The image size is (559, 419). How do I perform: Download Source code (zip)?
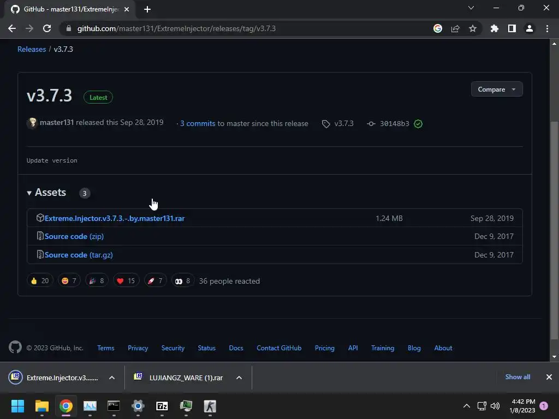click(74, 236)
